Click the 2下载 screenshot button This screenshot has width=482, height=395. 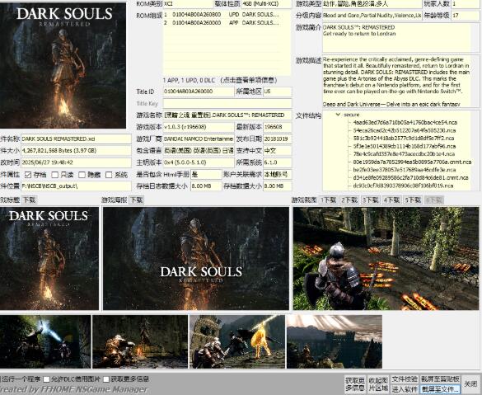tap(349, 200)
